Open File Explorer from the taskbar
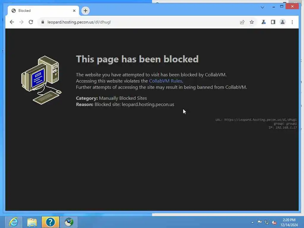Image resolution: width=304 pixels, height=228 pixels. tap(32, 222)
